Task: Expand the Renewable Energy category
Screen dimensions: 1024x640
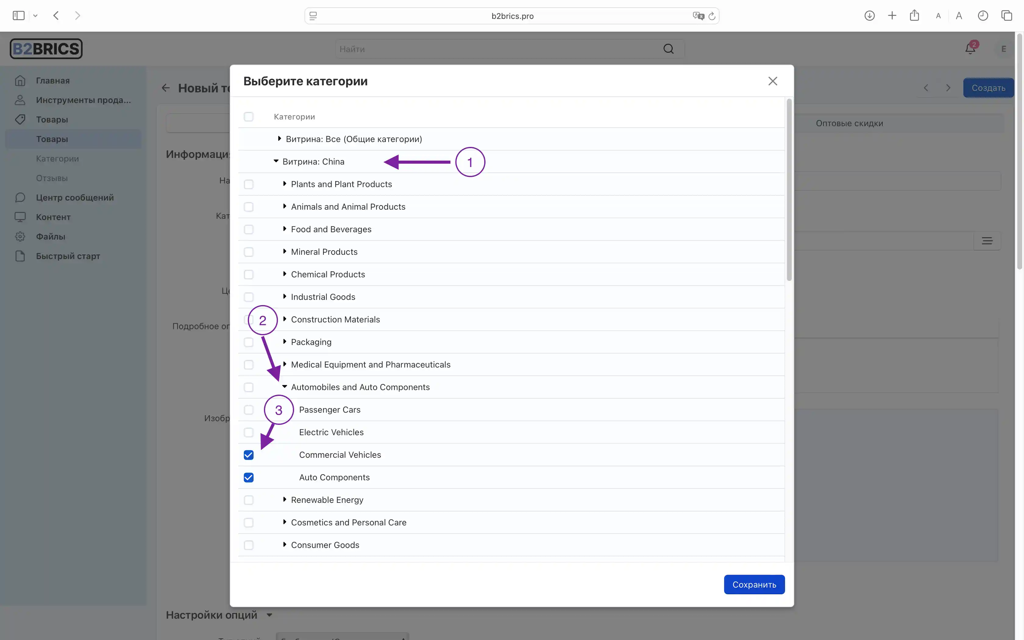Action: (285, 500)
